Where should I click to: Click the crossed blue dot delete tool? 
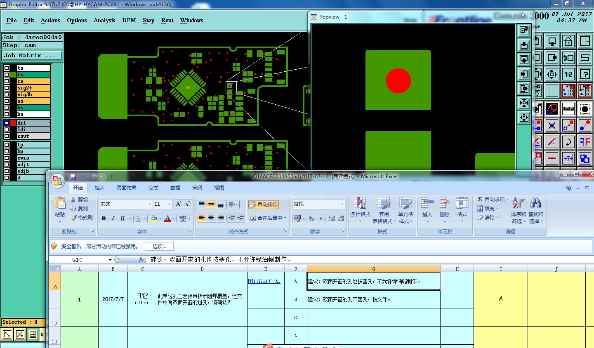(x=552, y=125)
